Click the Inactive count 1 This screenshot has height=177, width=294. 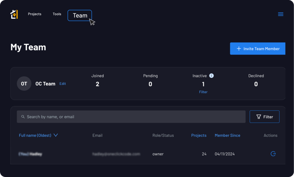203,84
